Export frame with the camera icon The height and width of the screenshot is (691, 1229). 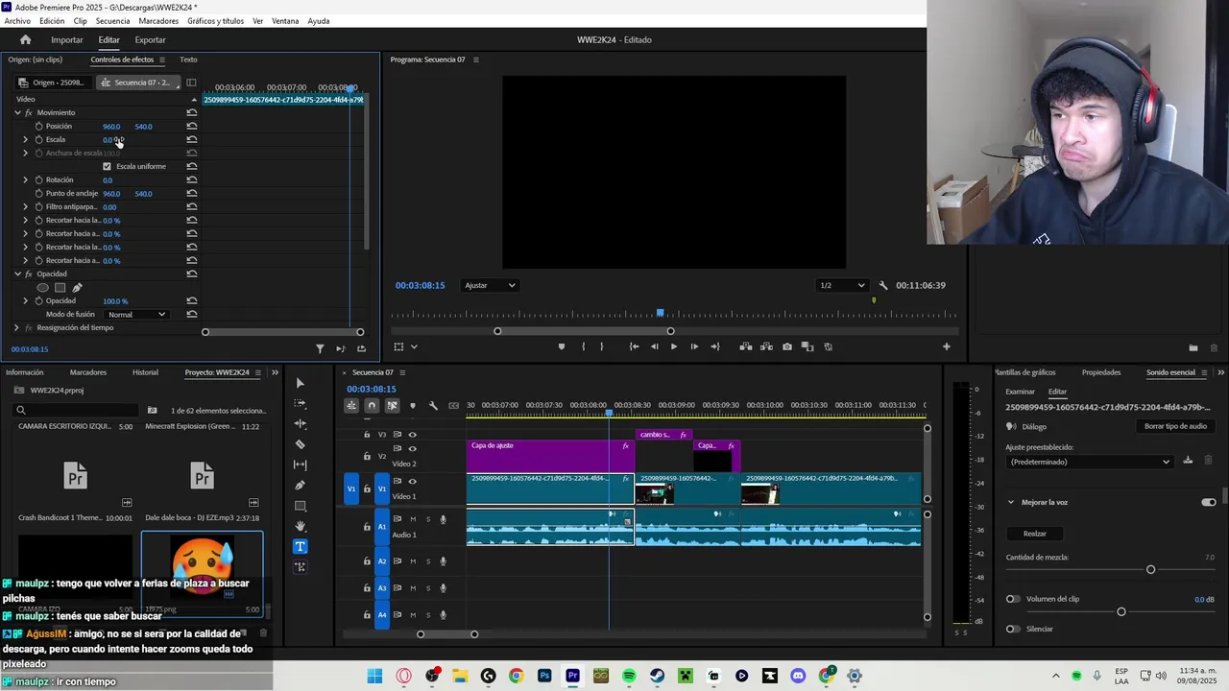(787, 346)
